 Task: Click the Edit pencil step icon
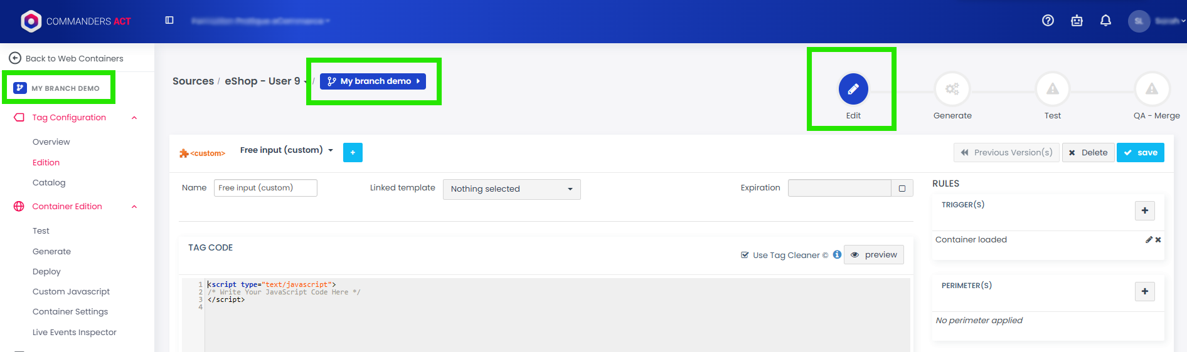tap(853, 89)
